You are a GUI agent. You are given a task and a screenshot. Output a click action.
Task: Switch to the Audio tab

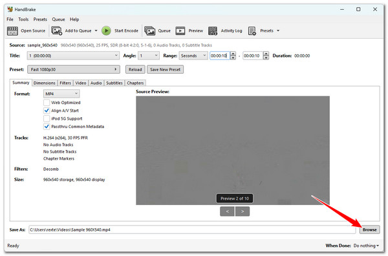[96, 83]
